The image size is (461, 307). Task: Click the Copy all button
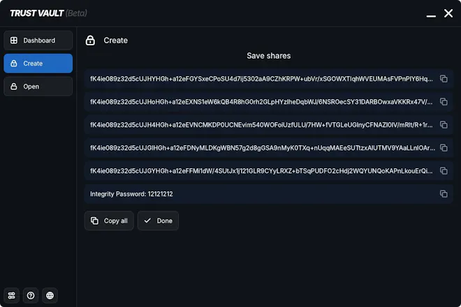(109, 220)
